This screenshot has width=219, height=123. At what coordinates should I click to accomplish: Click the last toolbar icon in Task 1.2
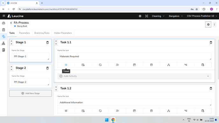(x=203, y=111)
